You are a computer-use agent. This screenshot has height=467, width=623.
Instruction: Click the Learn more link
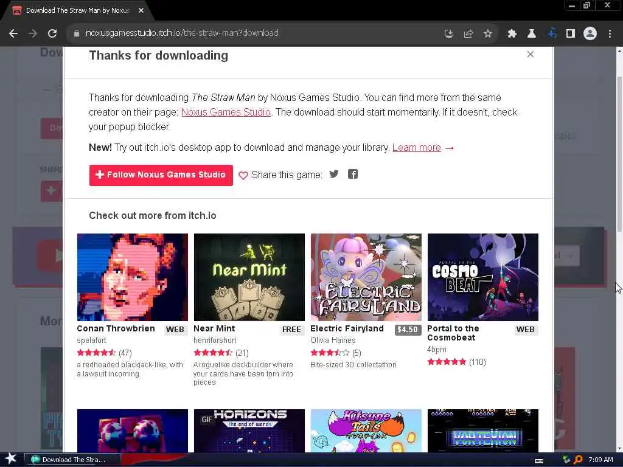416,148
